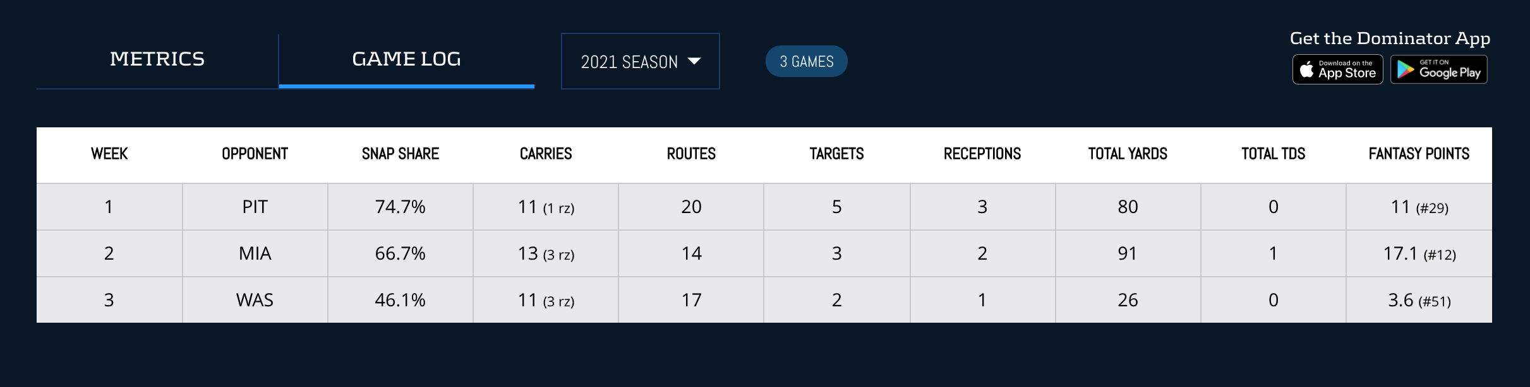1530x387 pixels.
Task: Open the 2021 Season dropdown
Action: coord(639,61)
